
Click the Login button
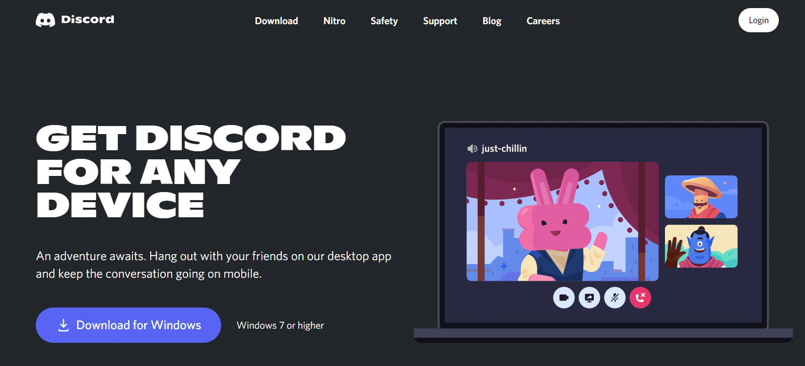(x=758, y=20)
